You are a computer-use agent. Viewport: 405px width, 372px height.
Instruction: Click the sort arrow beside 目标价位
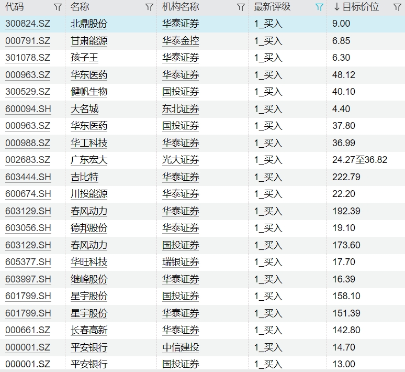(x=336, y=7)
